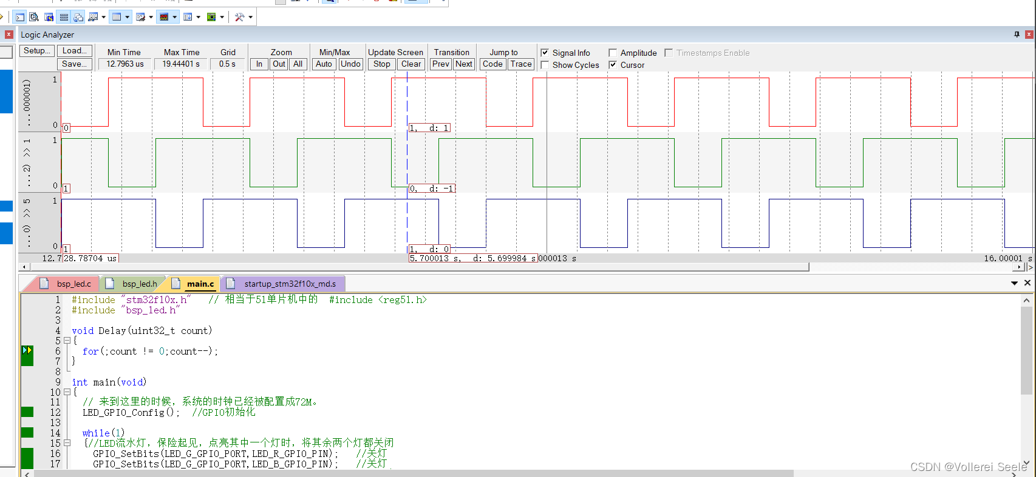
Task: Toggle the Signal Info checkbox
Action: pos(545,53)
